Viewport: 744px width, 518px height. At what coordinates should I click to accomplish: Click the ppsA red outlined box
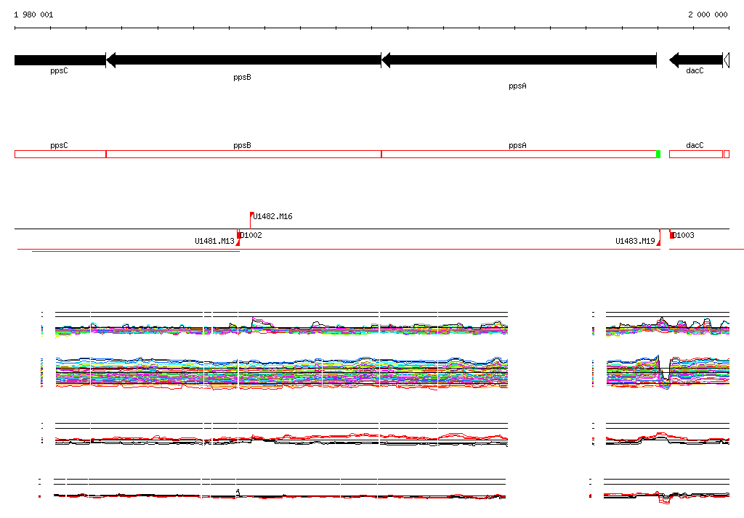click(519, 154)
